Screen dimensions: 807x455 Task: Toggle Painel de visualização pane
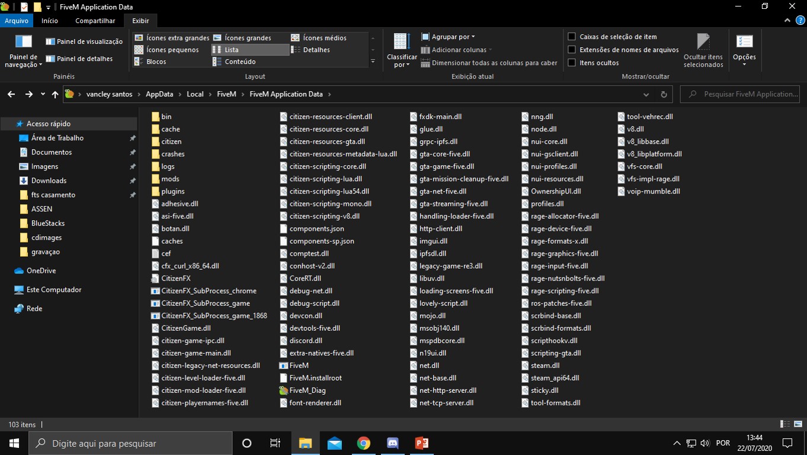(84, 41)
